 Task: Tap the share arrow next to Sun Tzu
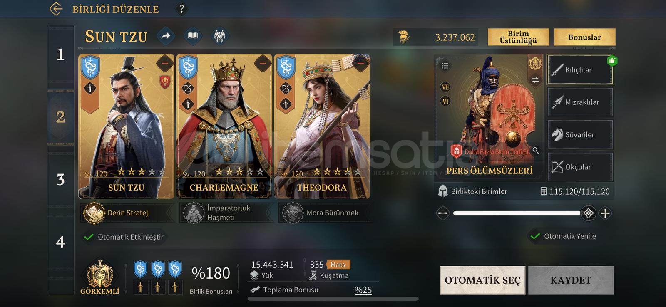pyautogui.click(x=166, y=36)
